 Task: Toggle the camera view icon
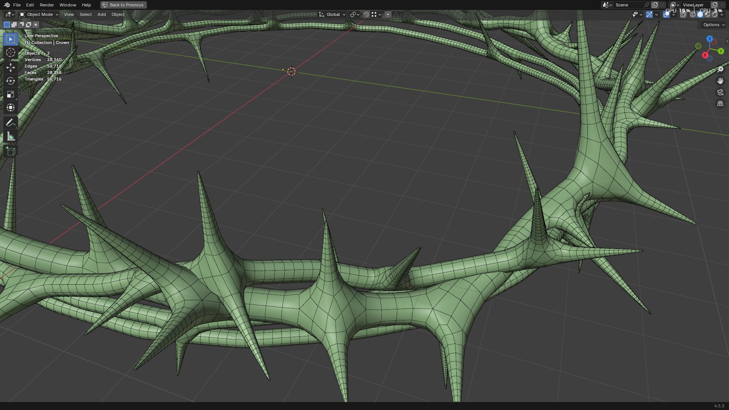click(720, 92)
